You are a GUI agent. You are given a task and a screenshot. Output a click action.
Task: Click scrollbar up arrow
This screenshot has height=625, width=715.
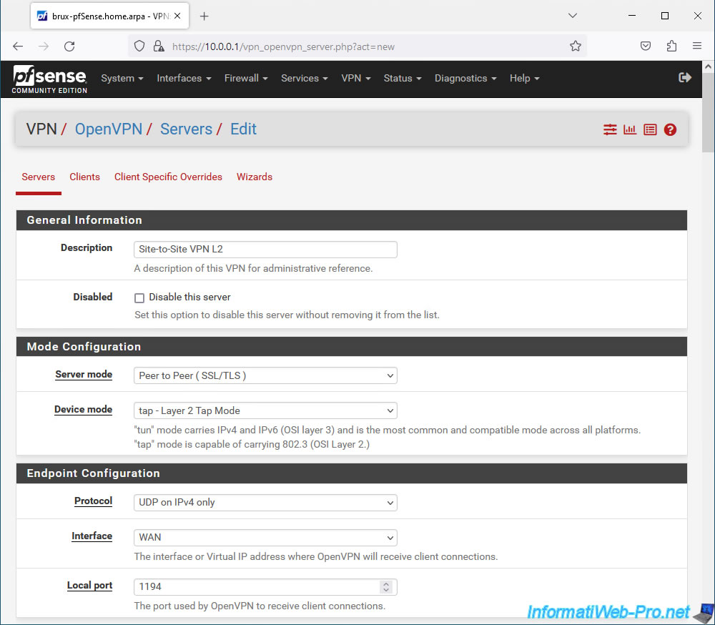pyautogui.click(x=708, y=67)
